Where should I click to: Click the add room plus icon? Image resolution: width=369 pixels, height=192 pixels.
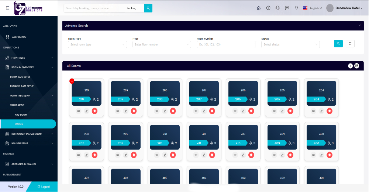click(x=350, y=66)
